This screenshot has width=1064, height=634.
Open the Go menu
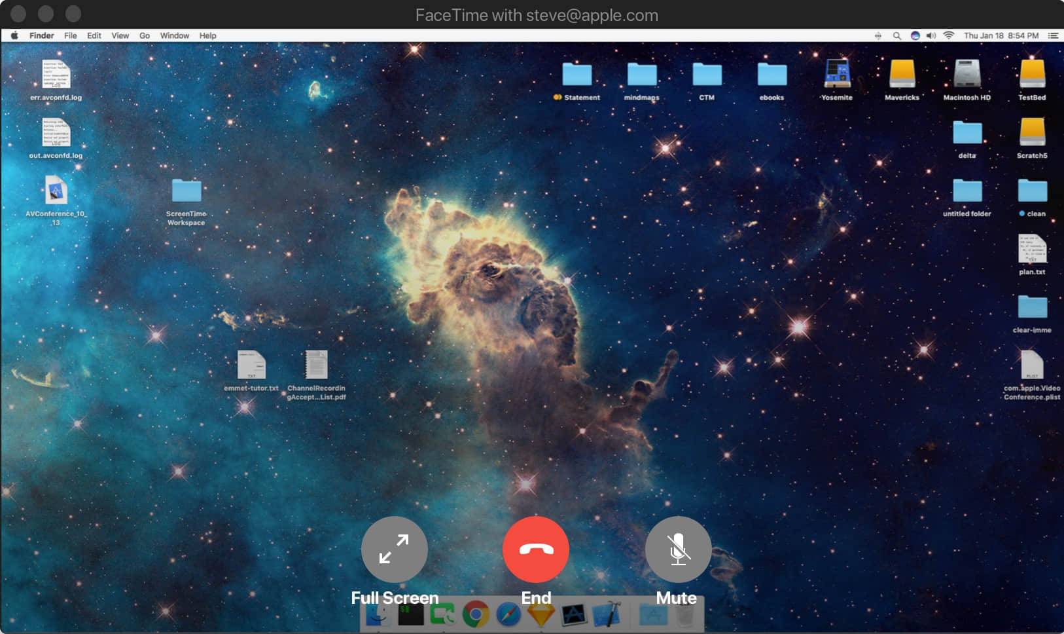145,35
